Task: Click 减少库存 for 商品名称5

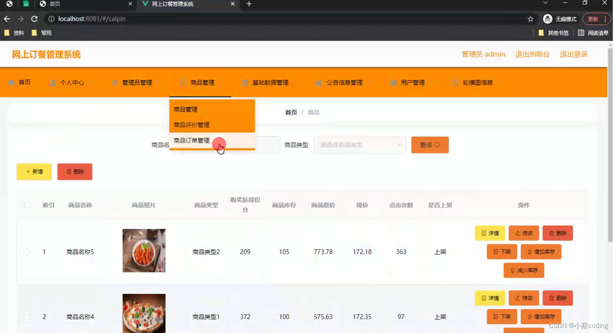Action: click(x=524, y=270)
